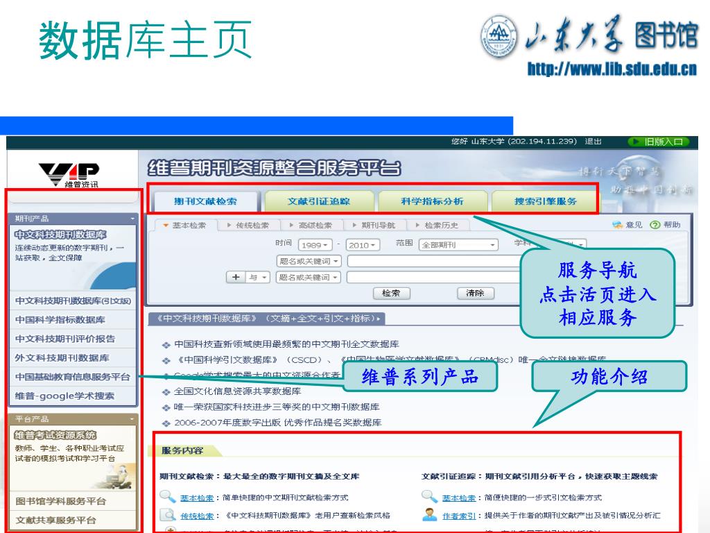Click the 服务内容 section header
The width and height of the screenshot is (710, 533).
click(x=182, y=450)
